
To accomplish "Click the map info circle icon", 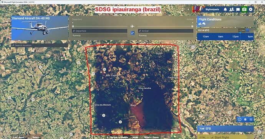I will pos(240,119).
